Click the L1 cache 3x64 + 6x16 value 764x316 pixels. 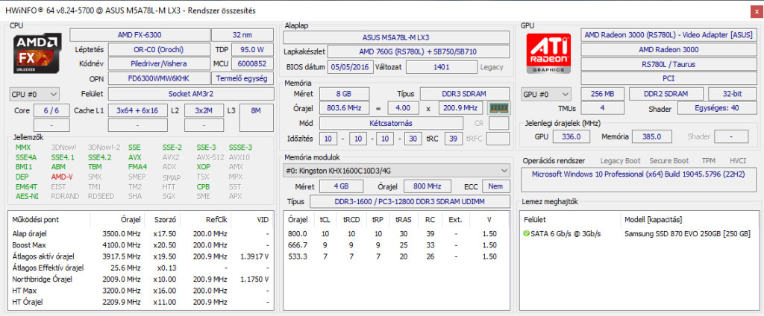click(x=137, y=110)
